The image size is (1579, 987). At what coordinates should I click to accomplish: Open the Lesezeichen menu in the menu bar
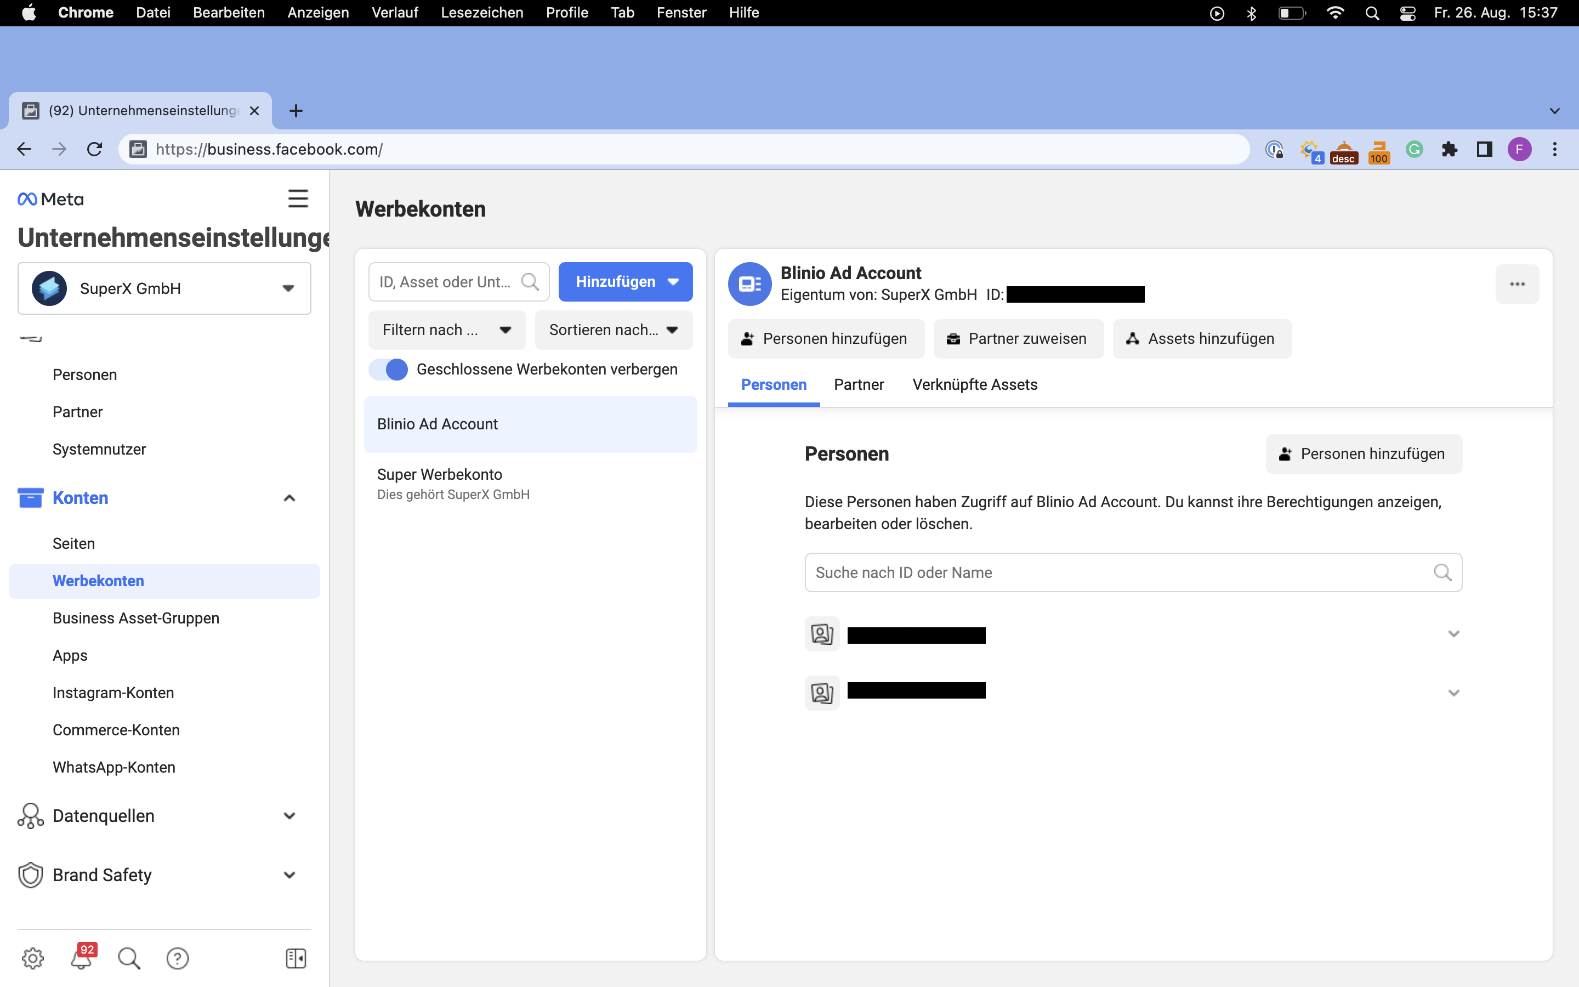tap(481, 13)
